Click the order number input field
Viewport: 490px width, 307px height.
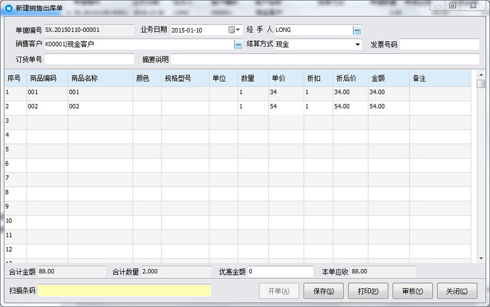pos(89,59)
